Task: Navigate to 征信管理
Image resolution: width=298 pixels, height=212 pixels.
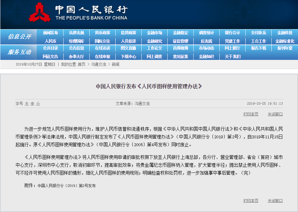Action: (180, 41)
